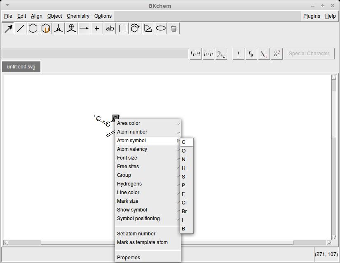Choose Cl from atom symbol list
The height and width of the screenshot is (263, 340).
click(x=184, y=203)
